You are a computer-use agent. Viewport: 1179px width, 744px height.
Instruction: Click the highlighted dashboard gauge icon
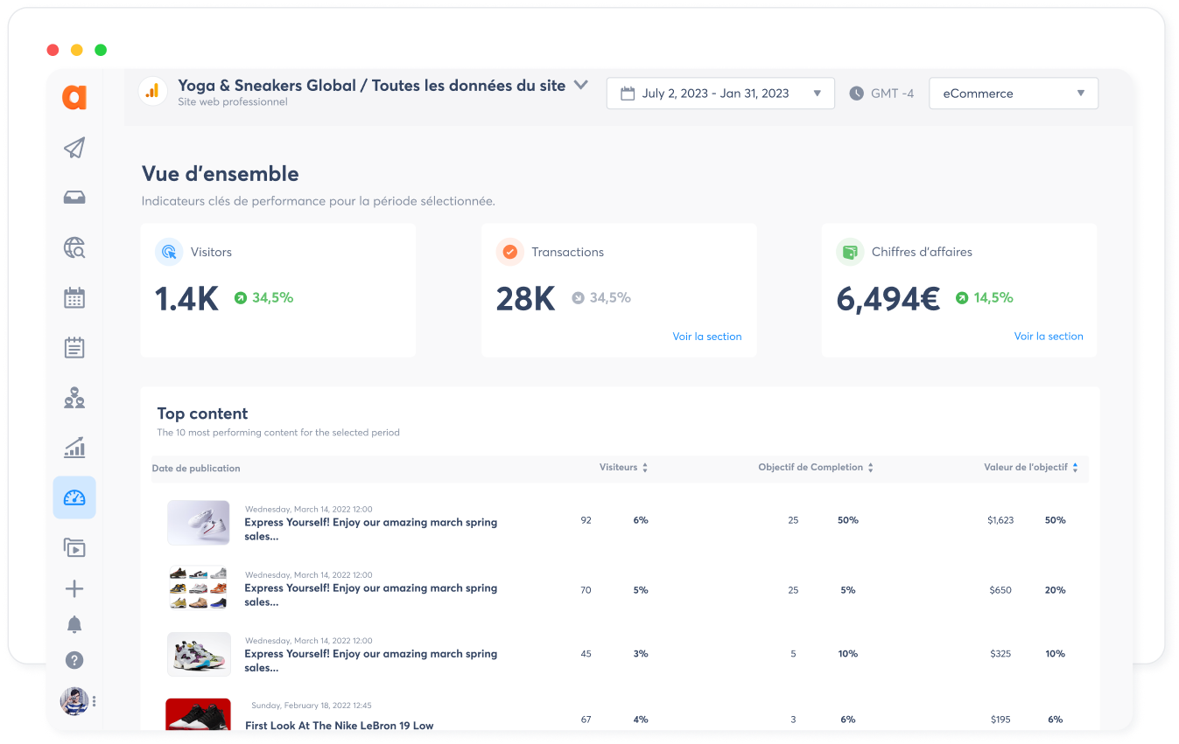point(74,498)
